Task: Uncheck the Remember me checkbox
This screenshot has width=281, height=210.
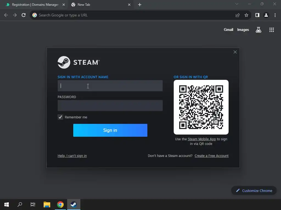Action: (x=60, y=117)
